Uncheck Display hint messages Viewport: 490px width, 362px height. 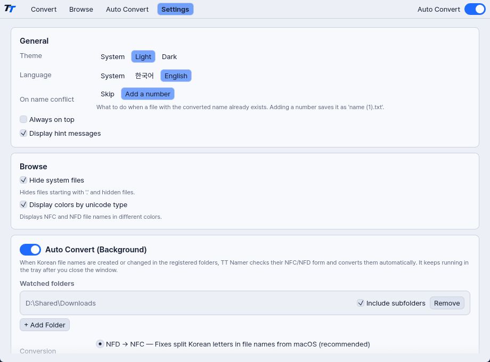(x=23, y=133)
